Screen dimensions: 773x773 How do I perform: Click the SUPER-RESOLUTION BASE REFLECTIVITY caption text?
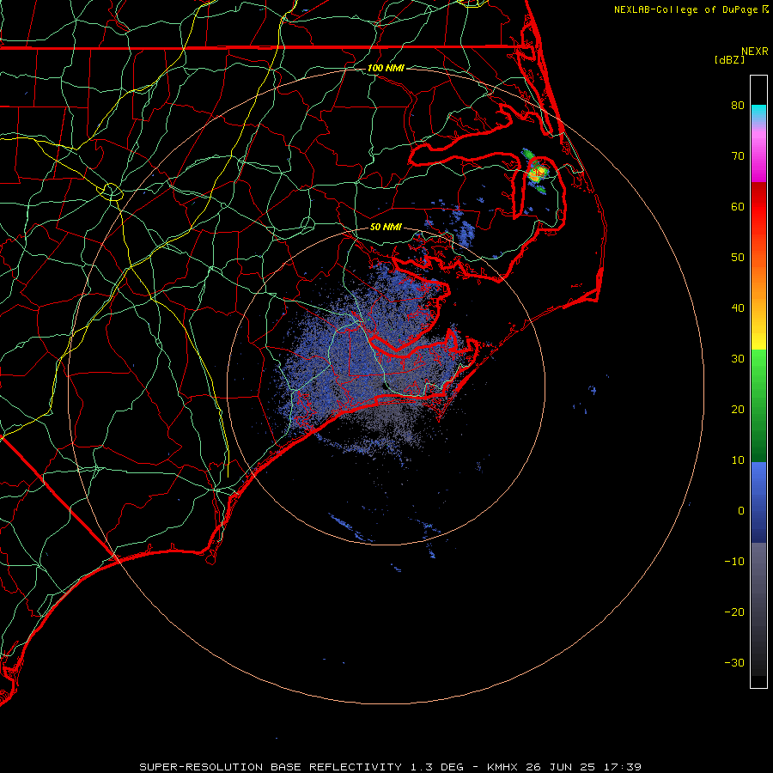pyautogui.click(x=270, y=767)
